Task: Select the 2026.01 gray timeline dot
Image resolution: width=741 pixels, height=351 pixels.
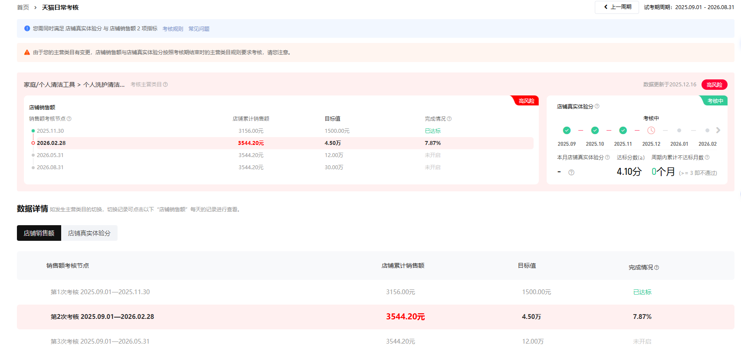Action: coord(679,131)
